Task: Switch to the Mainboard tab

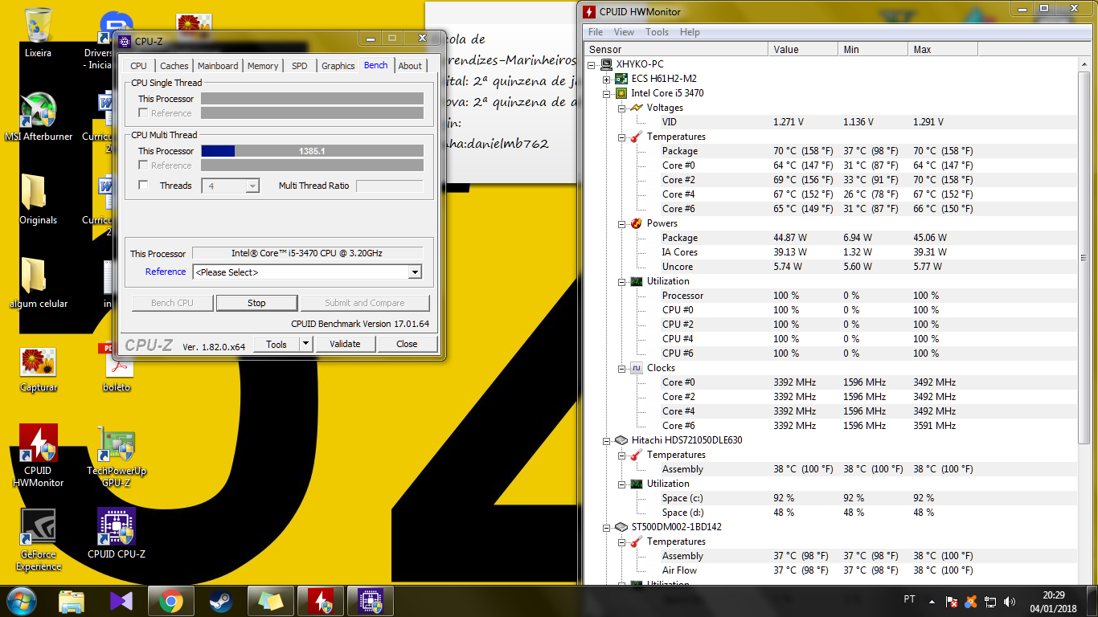Action: [218, 66]
